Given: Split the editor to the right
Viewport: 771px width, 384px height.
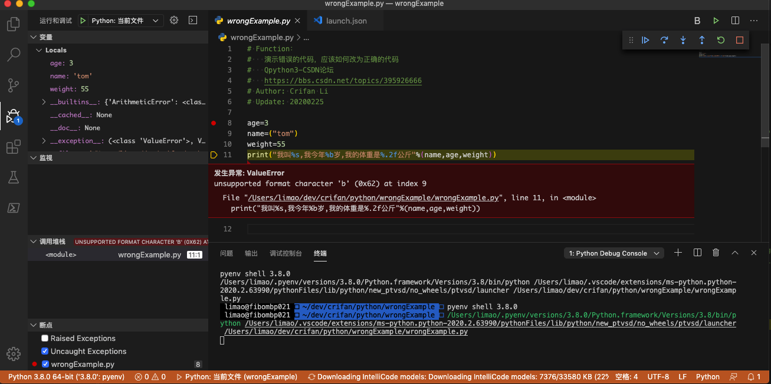Looking at the screenshot, I should tap(735, 21).
